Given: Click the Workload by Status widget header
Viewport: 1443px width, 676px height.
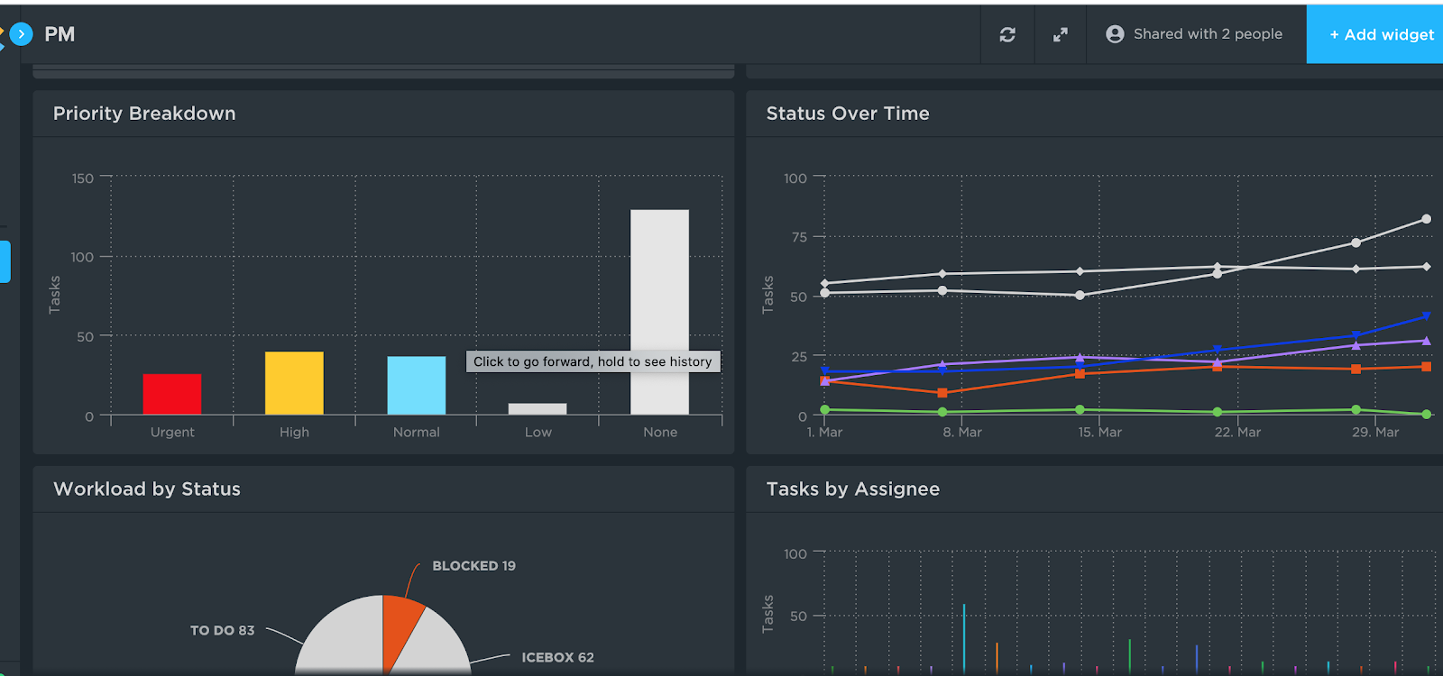Looking at the screenshot, I should pos(383,489).
